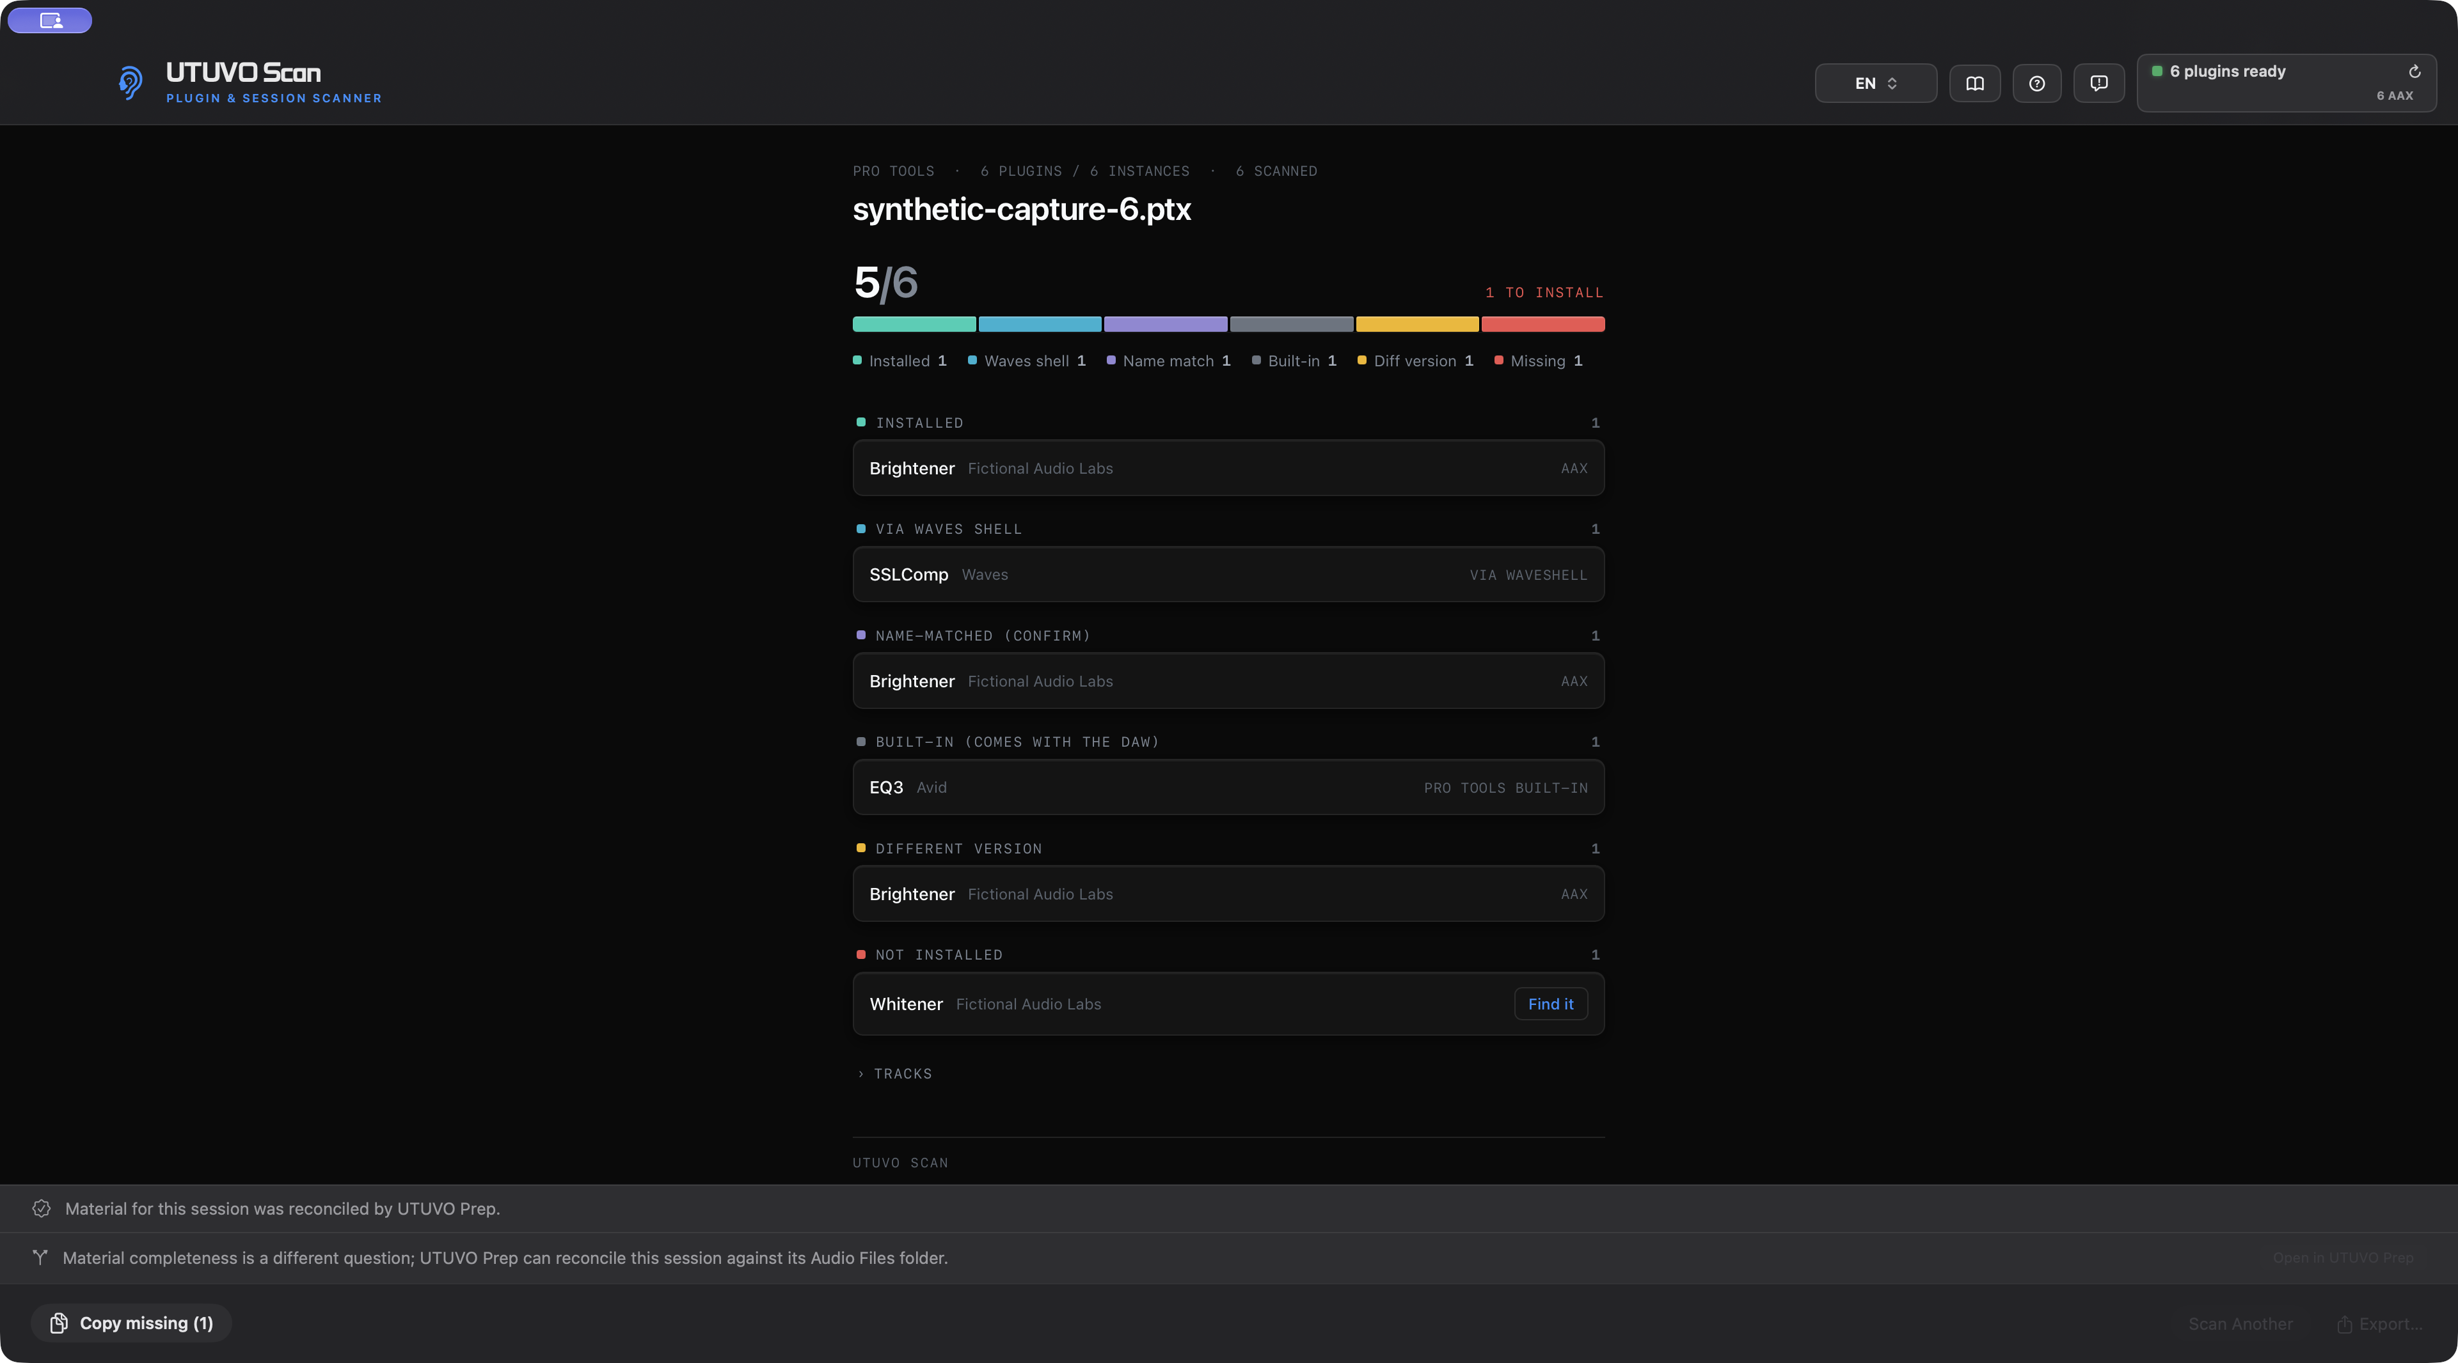Click the 6 plugins ready status panel
The height and width of the screenshot is (1363, 2458).
tap(2287, 83)
